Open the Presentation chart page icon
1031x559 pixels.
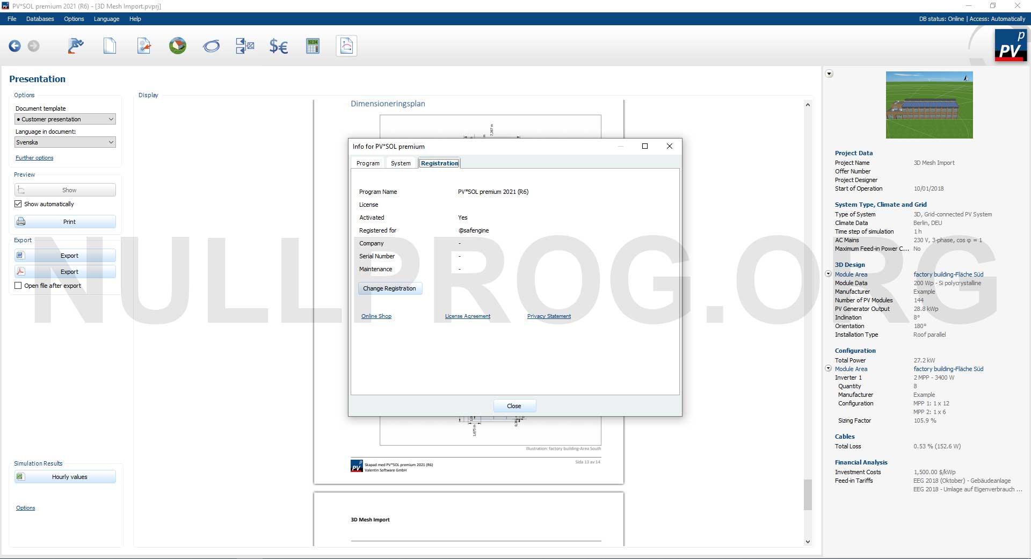click(346, 46)
